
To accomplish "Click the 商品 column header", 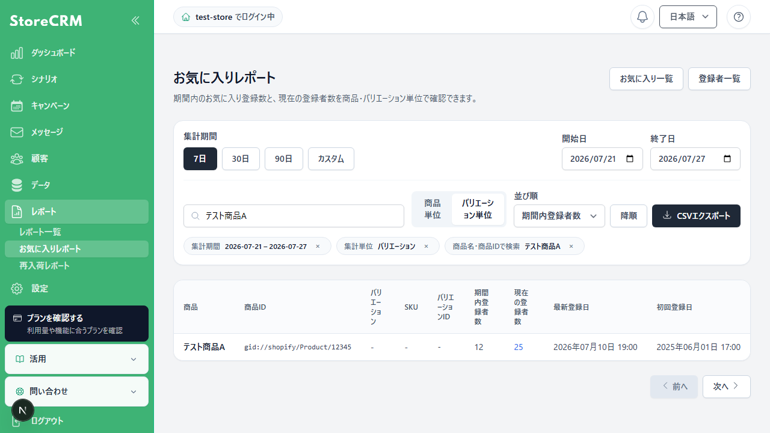I will click(191, 307).
